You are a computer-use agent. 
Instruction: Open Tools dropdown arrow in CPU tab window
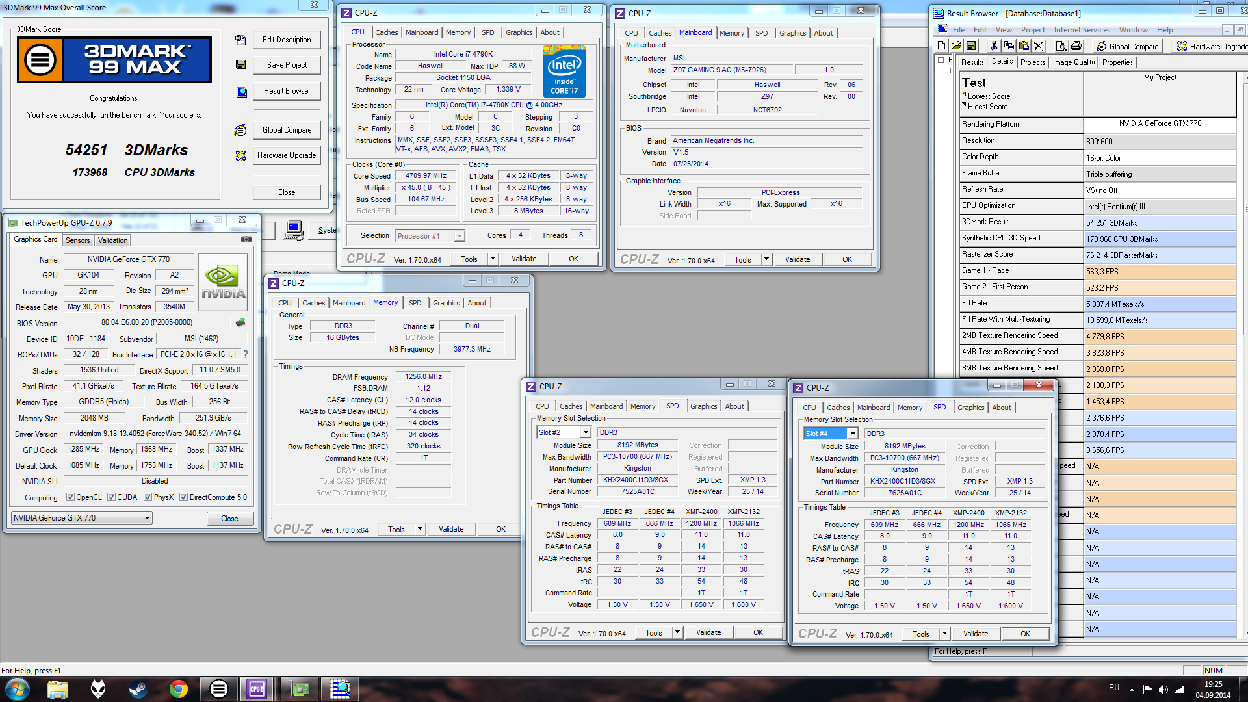click(x=493, y=259)
